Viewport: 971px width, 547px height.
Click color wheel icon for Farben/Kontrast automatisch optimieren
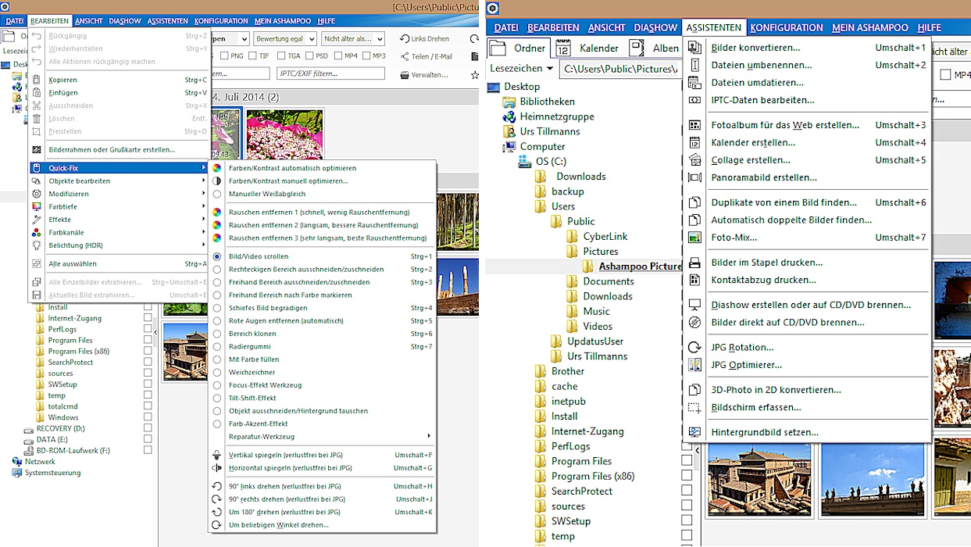click(217, 168)
